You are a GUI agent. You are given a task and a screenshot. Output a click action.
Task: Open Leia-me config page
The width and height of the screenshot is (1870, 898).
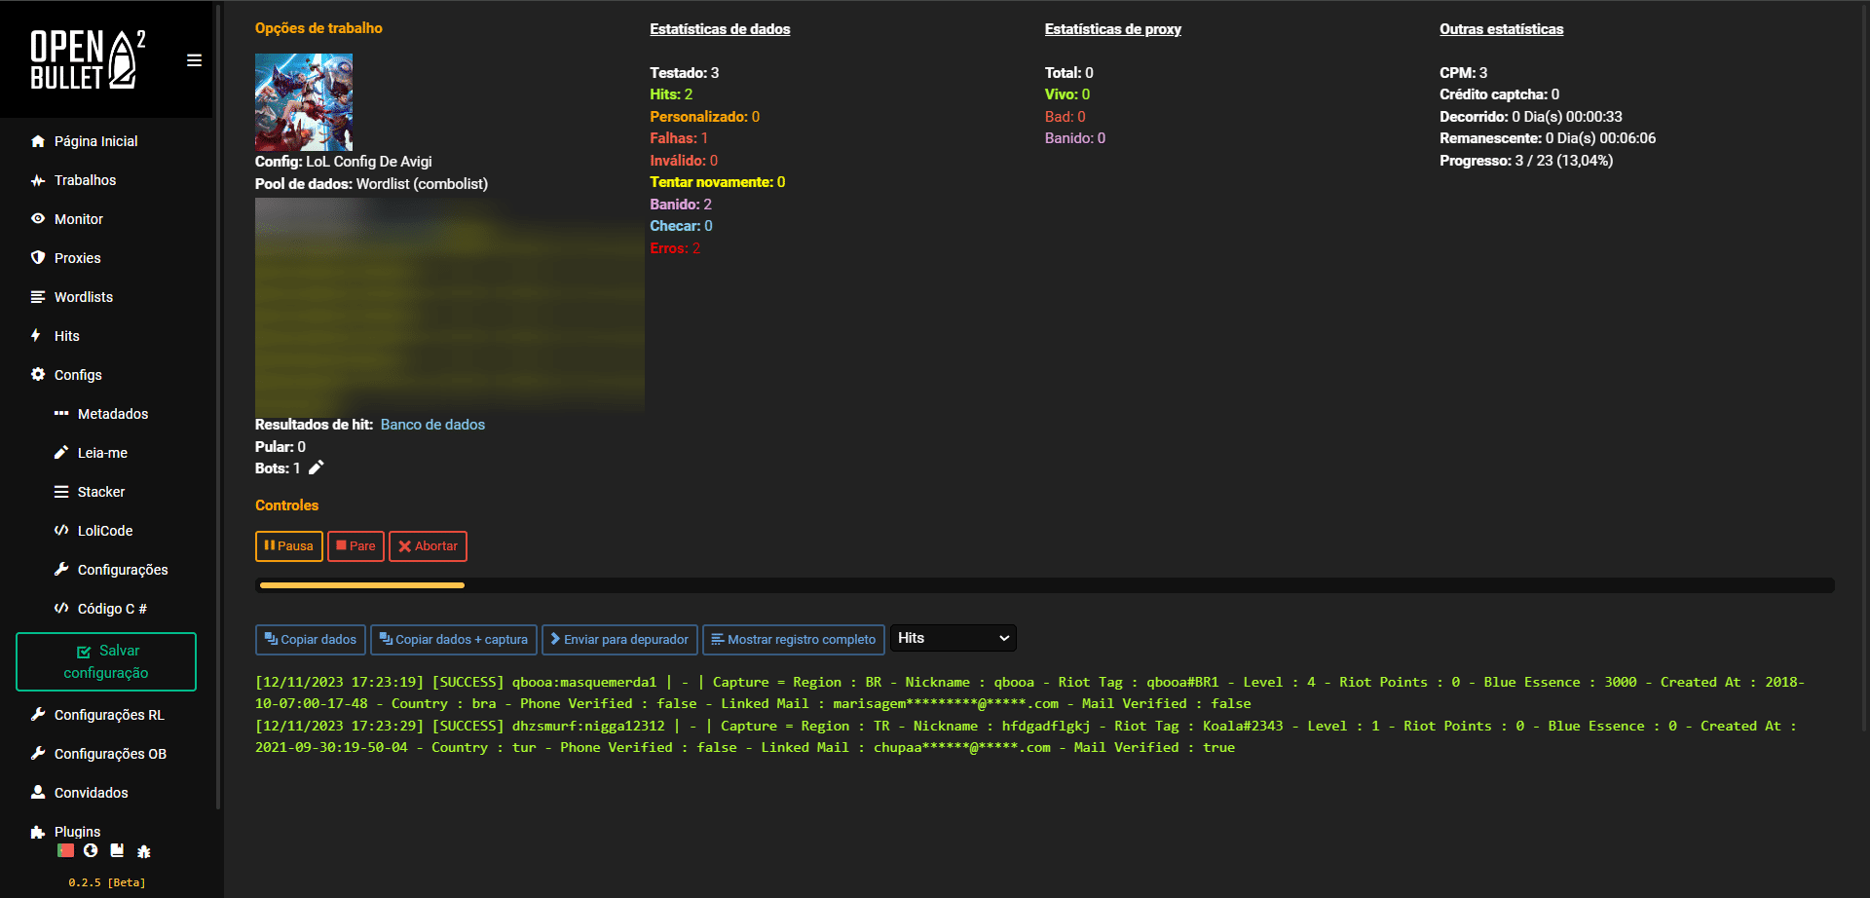[x=102, y=453]
